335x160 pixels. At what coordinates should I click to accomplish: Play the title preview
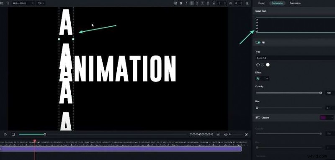5,134
